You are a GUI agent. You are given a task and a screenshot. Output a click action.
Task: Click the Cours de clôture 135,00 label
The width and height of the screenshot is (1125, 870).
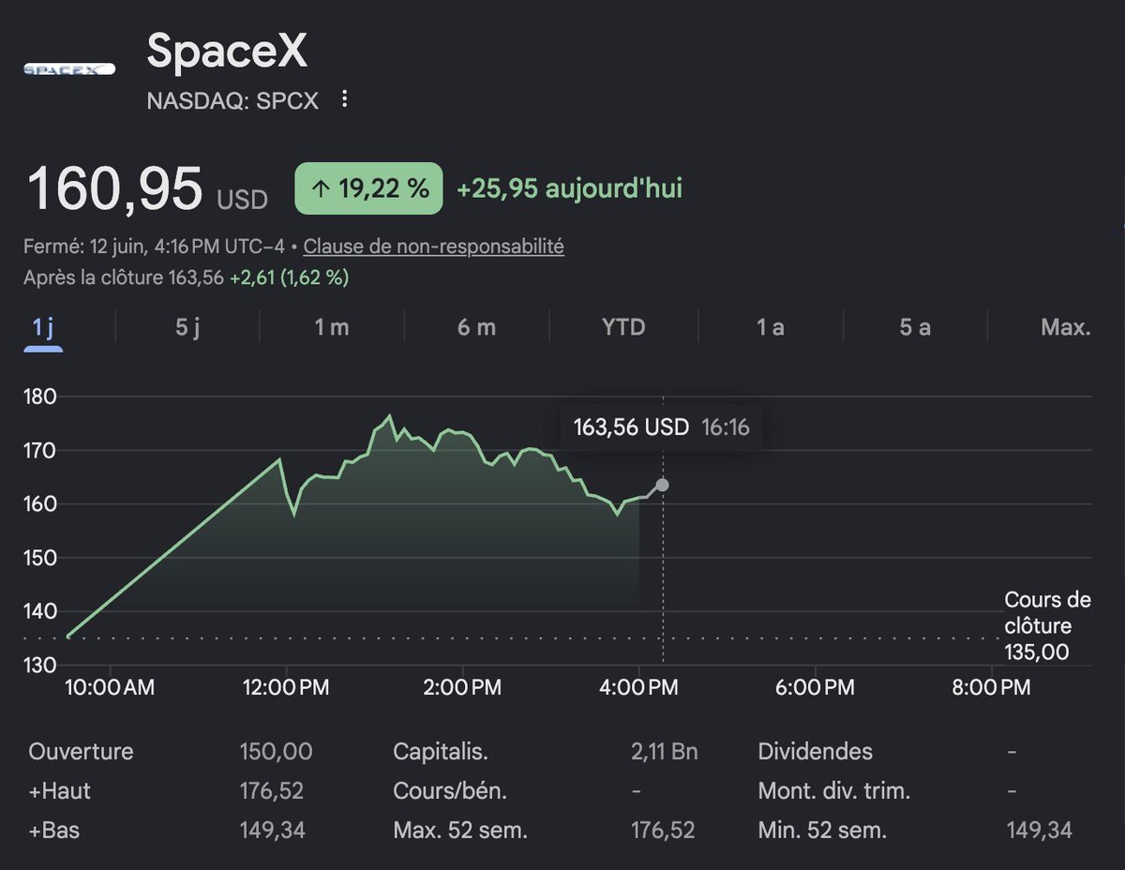point(1047,625)
